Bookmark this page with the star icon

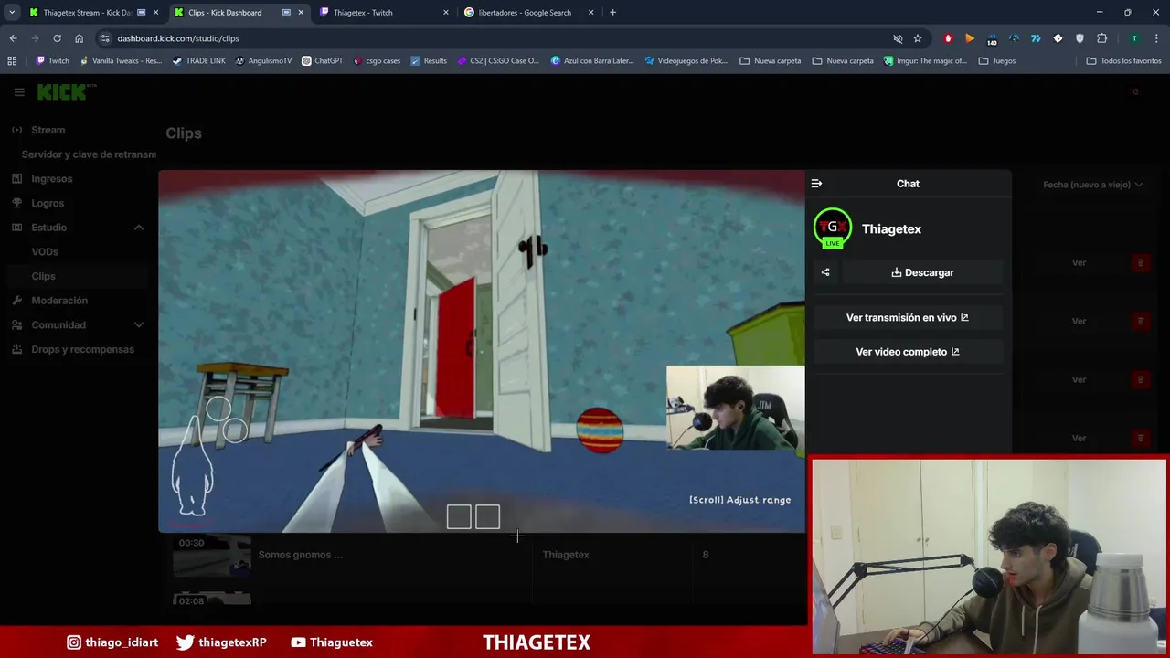[x=918, y=38]
